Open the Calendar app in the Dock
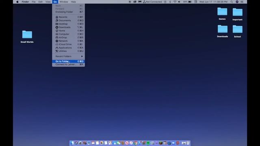Viewport: 260px width, 146px height. [x=93, y=143]
